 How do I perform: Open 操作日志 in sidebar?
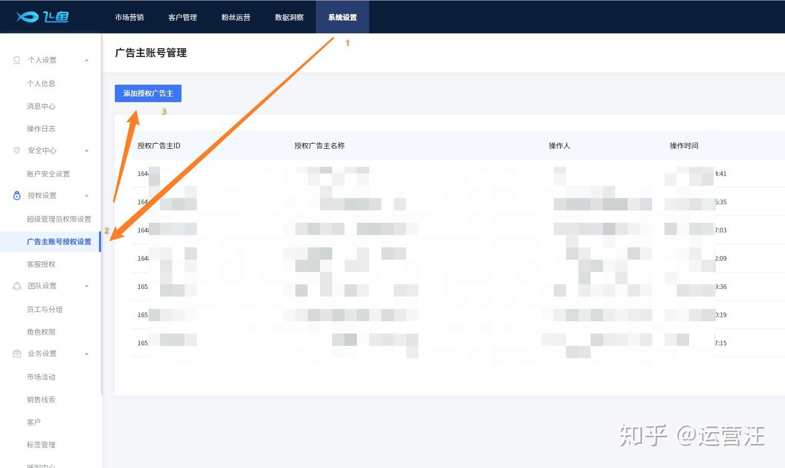pyautogui.click(x=41, y=129)
